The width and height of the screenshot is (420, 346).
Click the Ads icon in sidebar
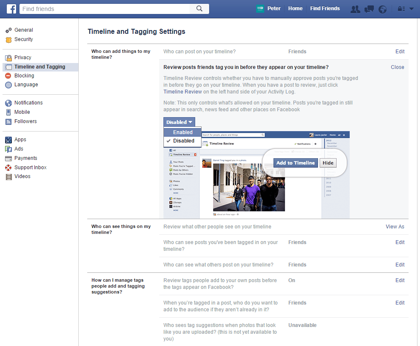tap(8, 149)
